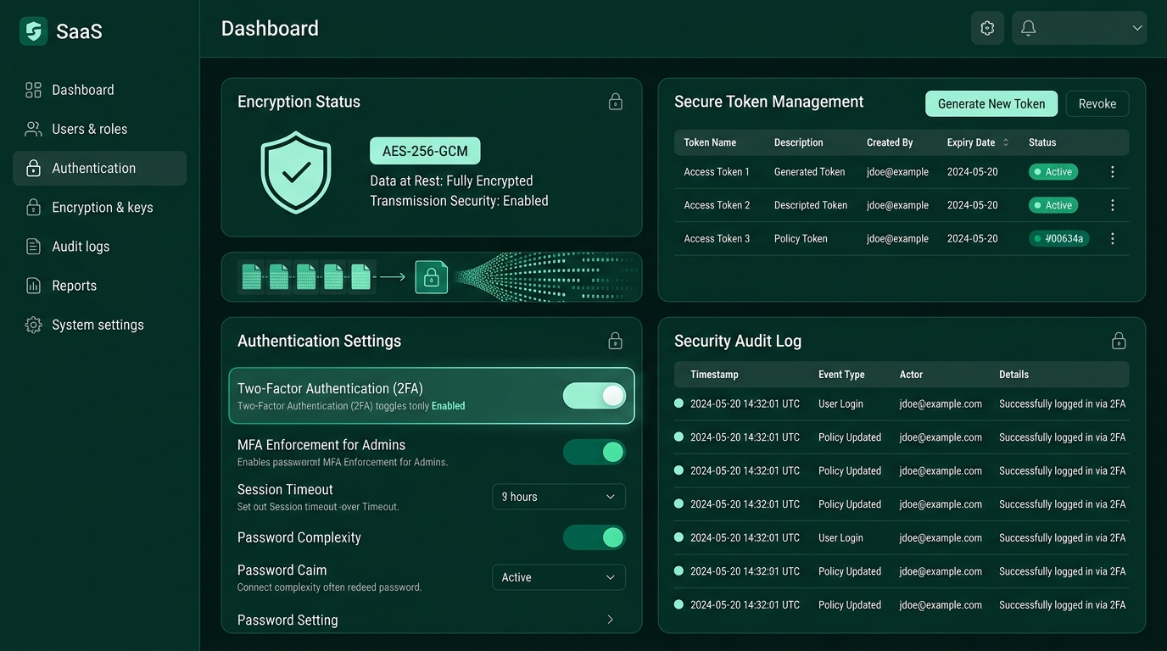The height and width of the screenshot is (651, 1167).
Task: Open the kebab menu for Access Token 1
Action: (1112, 171)
